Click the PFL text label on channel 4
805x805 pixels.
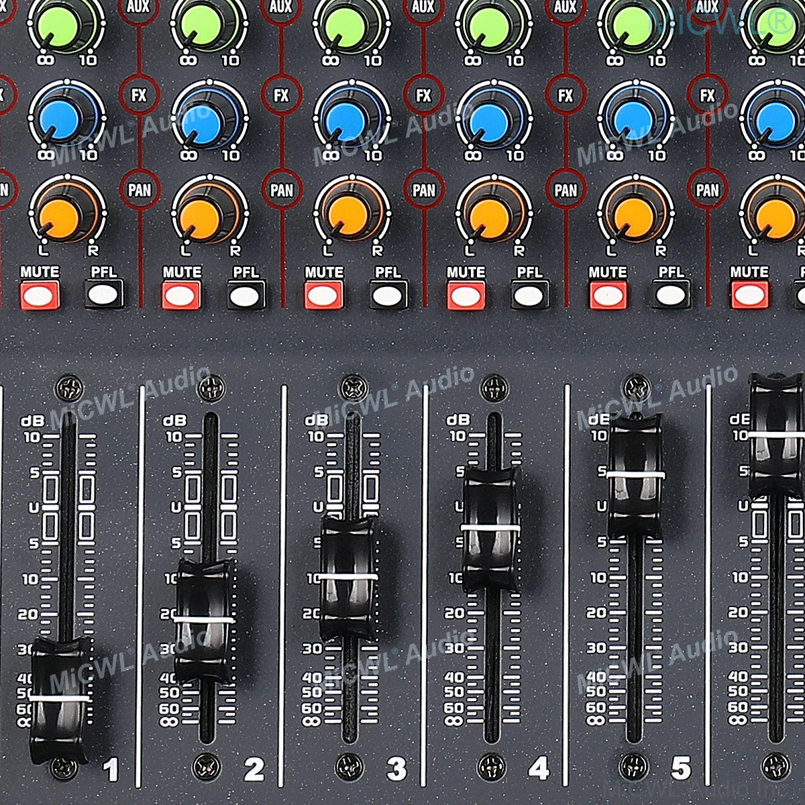530,272
